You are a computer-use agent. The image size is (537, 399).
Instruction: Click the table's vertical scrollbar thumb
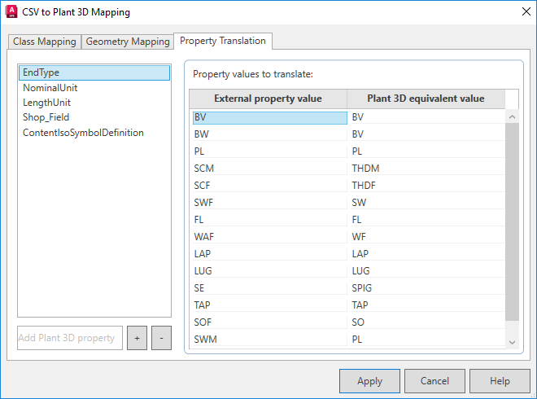(512, 222)
